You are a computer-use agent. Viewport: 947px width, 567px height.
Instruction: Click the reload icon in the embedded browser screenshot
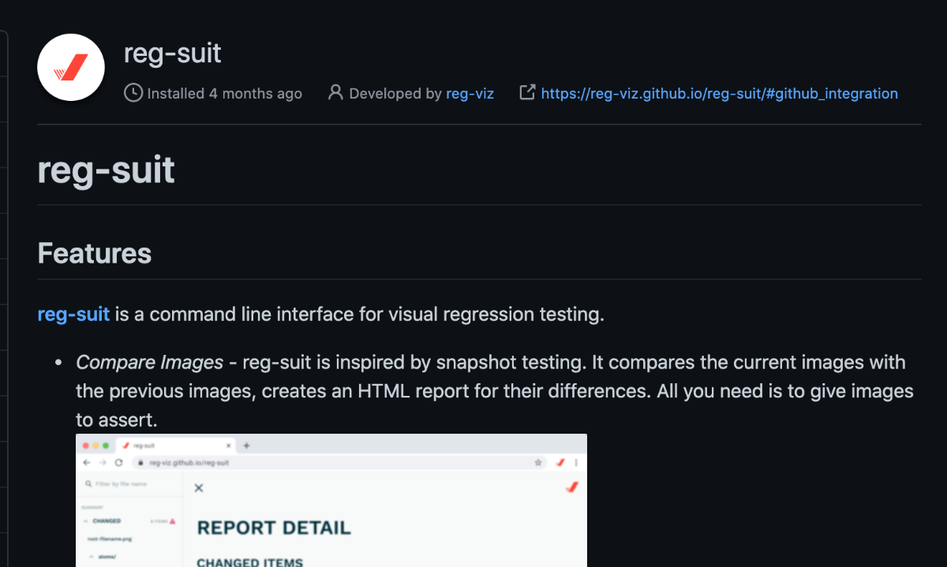(118, 463)
